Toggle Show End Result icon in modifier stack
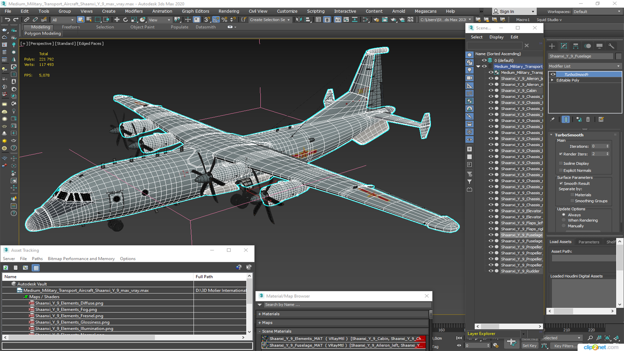 pyautogui.click(x=566, y=120)
